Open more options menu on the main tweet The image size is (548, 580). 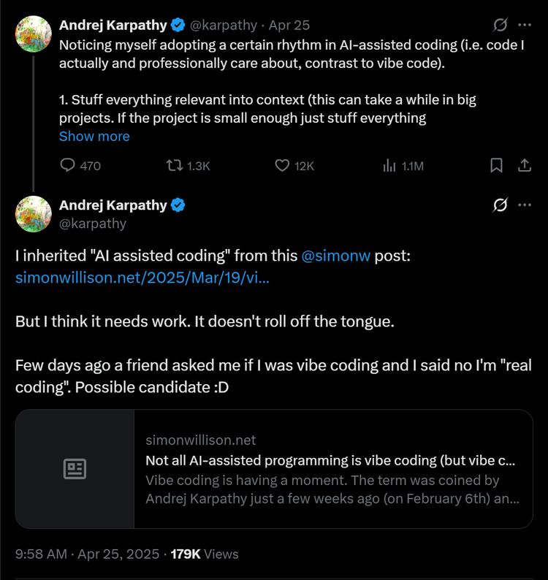tap(524, 205)
